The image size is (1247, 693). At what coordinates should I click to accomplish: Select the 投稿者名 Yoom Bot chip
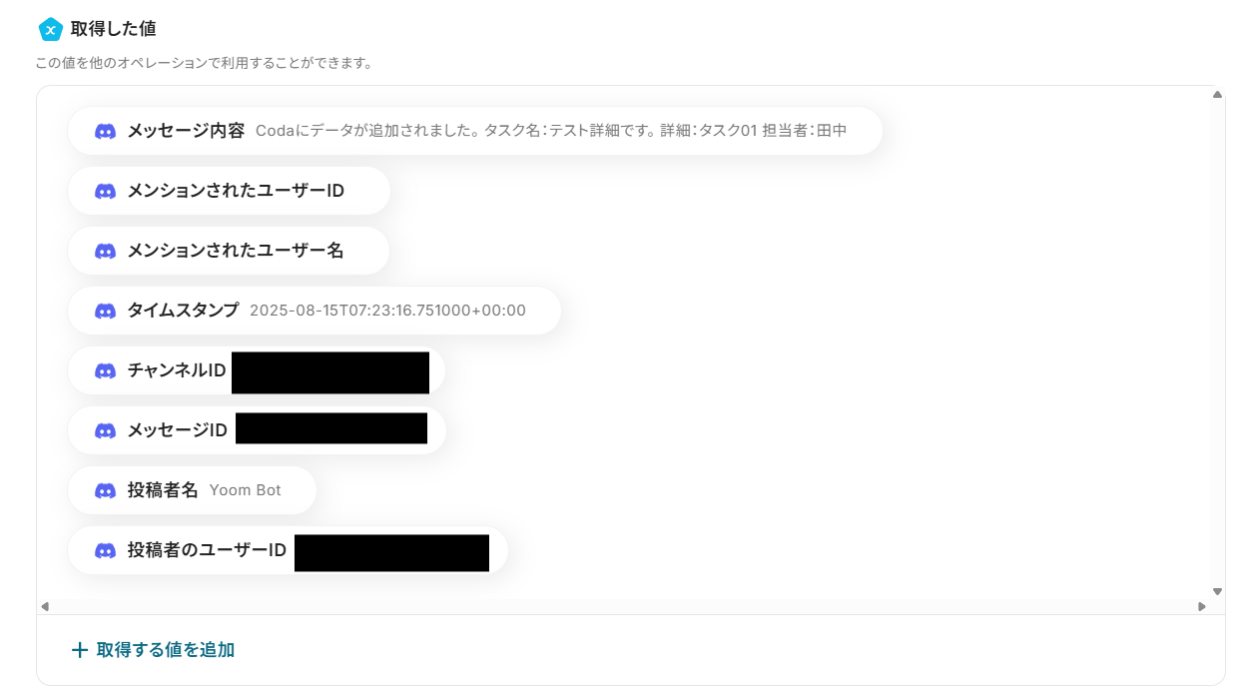(192, 490)
